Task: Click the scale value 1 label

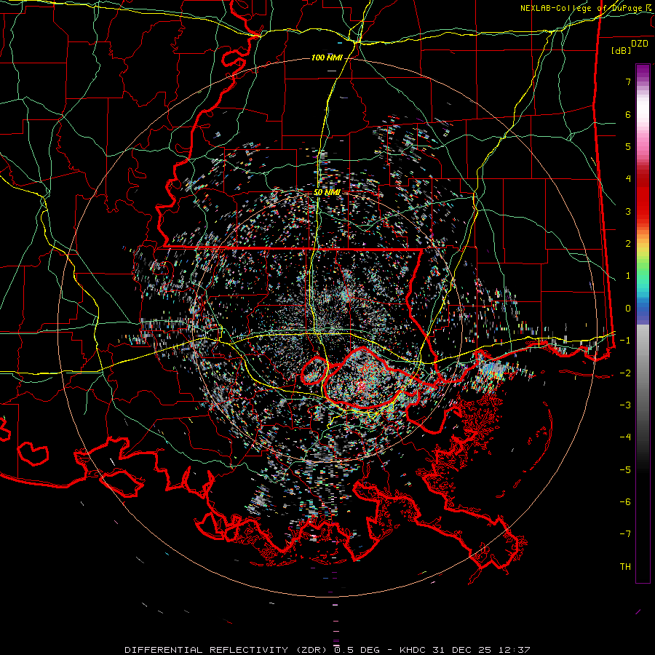Action: point(628,276)
